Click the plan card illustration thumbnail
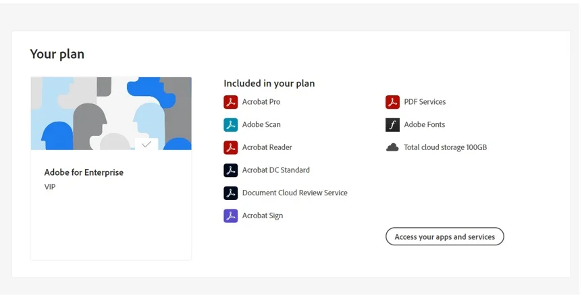Image resolution: width=582 pixels, height=298 pixels. click(111, 114)
